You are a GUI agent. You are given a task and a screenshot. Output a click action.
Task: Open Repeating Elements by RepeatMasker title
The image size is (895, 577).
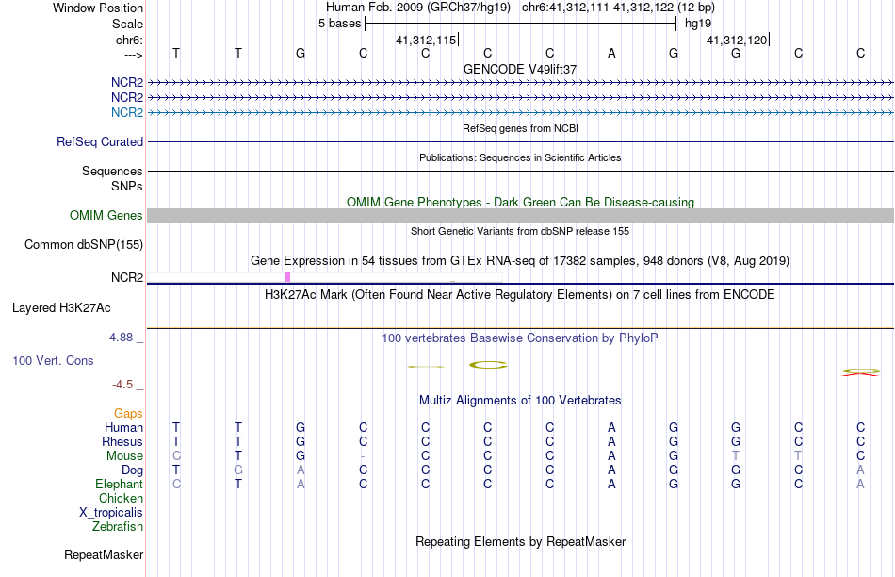tap(520, 541)
